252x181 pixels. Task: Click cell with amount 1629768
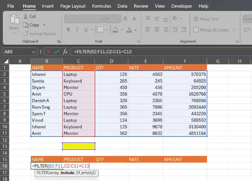click(x=185, y=94)
